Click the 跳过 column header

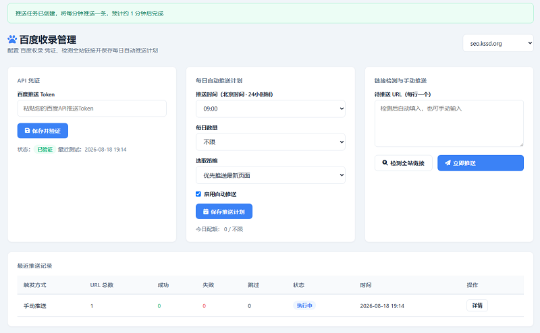point(254,285)
